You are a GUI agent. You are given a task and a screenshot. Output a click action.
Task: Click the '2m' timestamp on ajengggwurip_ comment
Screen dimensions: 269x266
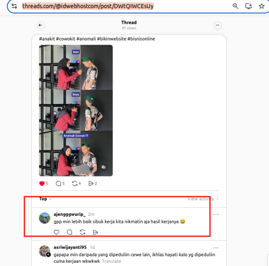[x=91, y=214]
